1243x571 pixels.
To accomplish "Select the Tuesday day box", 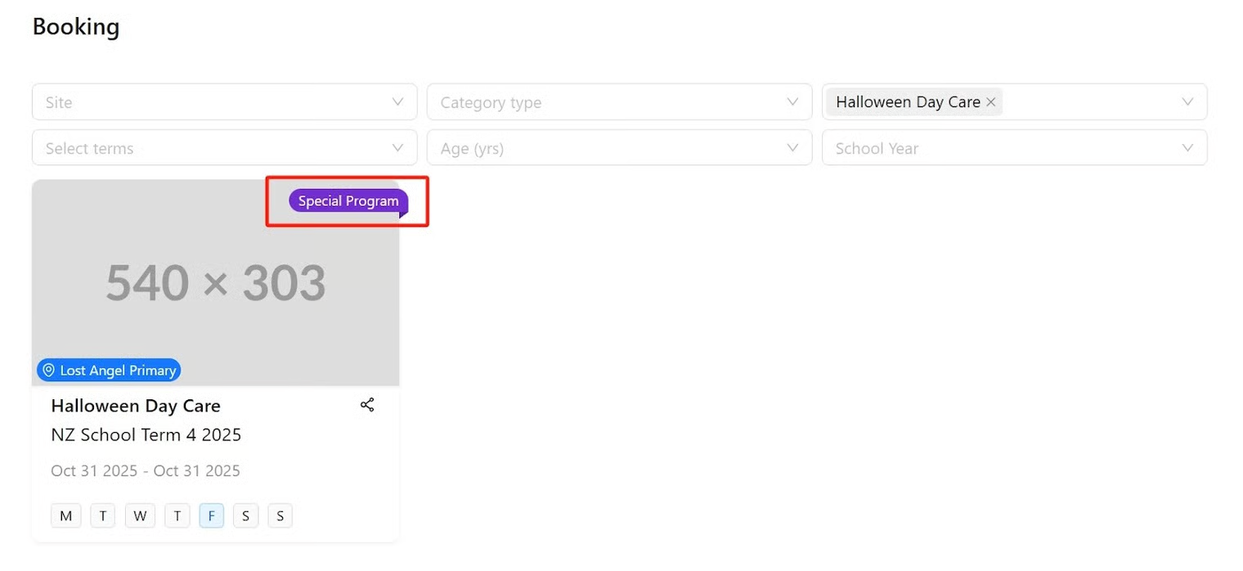I will click(x=103, y=516).
